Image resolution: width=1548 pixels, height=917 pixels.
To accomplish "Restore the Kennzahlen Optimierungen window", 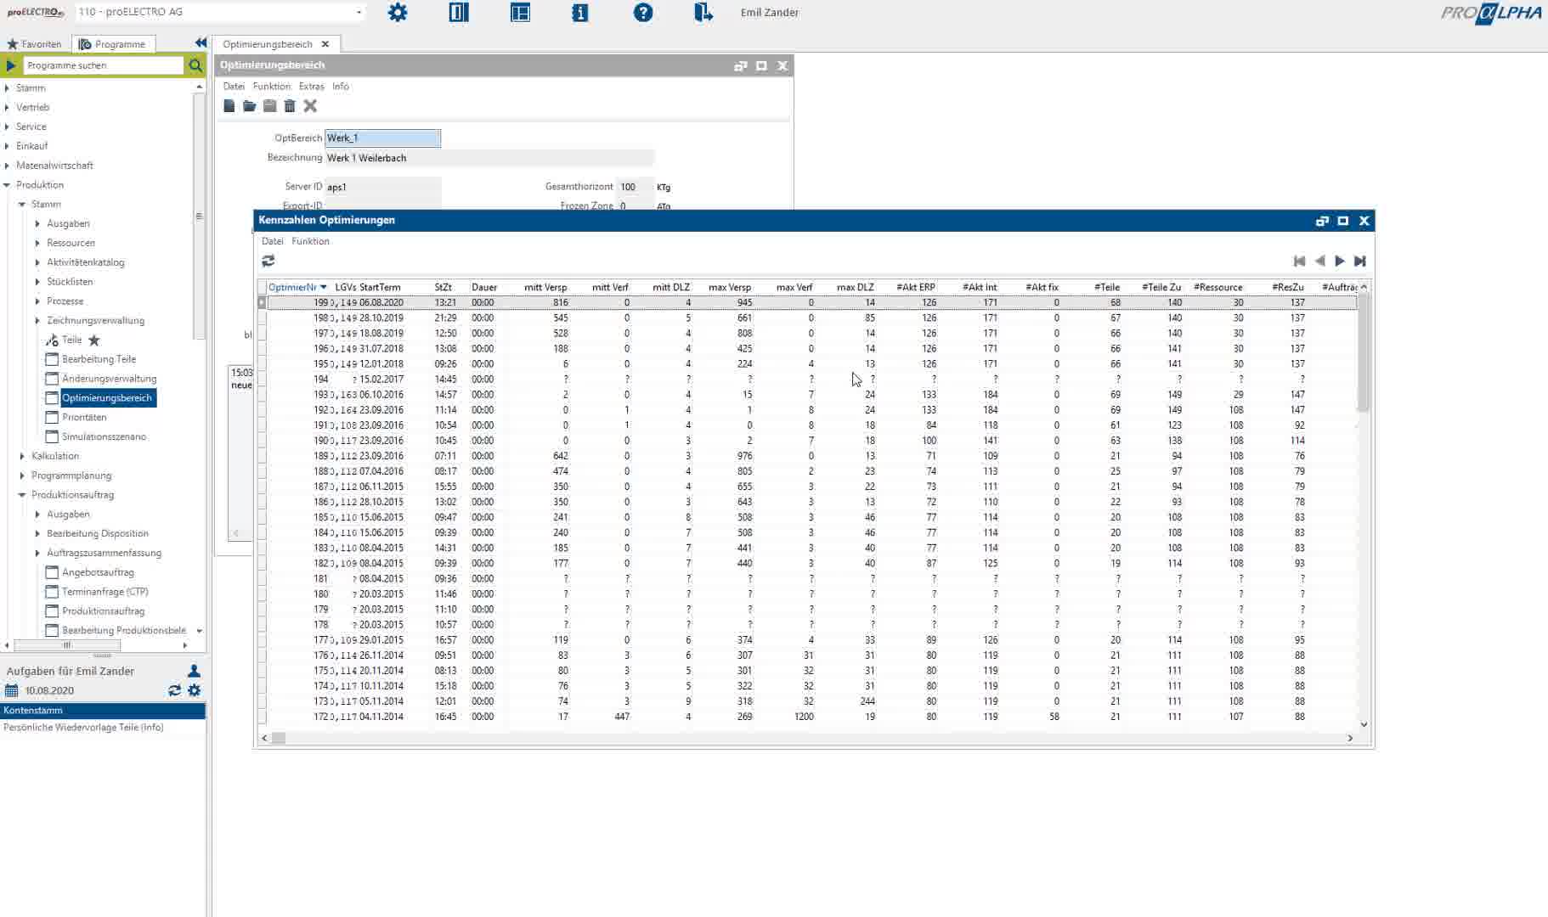I will [1322, 221].
